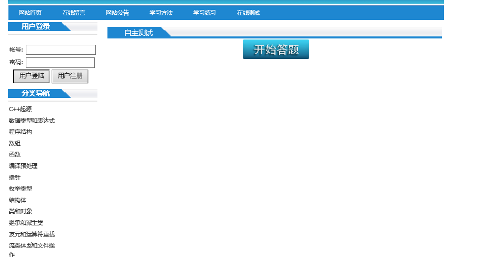Click the 帐号 input field
This screenshot has height=267, width=483.
coord(61,50)
